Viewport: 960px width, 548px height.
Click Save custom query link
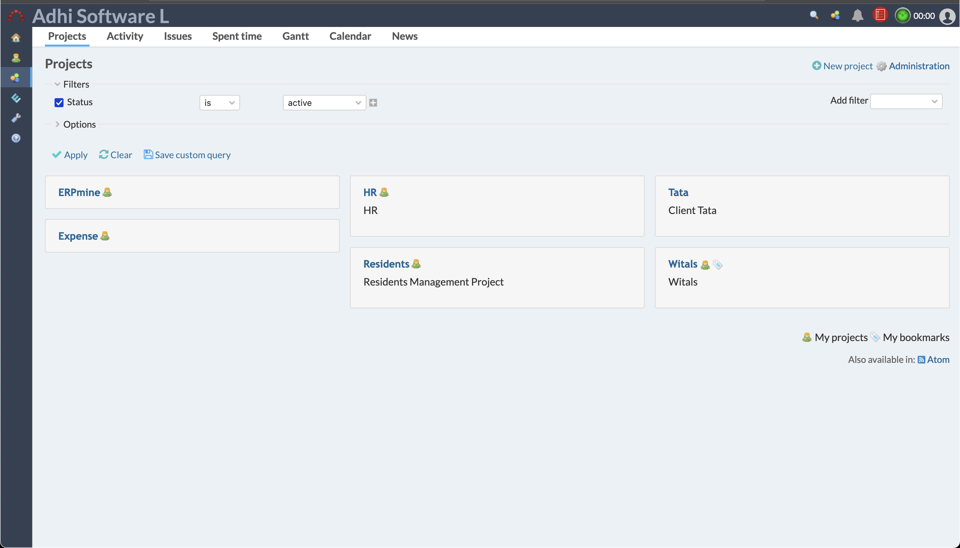coord(193,155)
